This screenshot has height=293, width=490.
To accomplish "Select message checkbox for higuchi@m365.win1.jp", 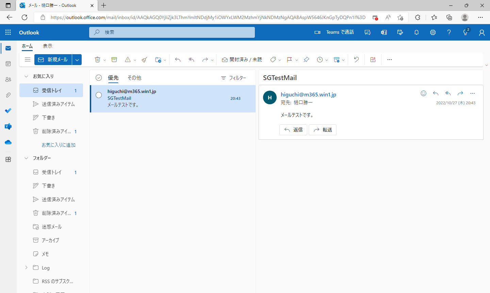I will (99, 95).
